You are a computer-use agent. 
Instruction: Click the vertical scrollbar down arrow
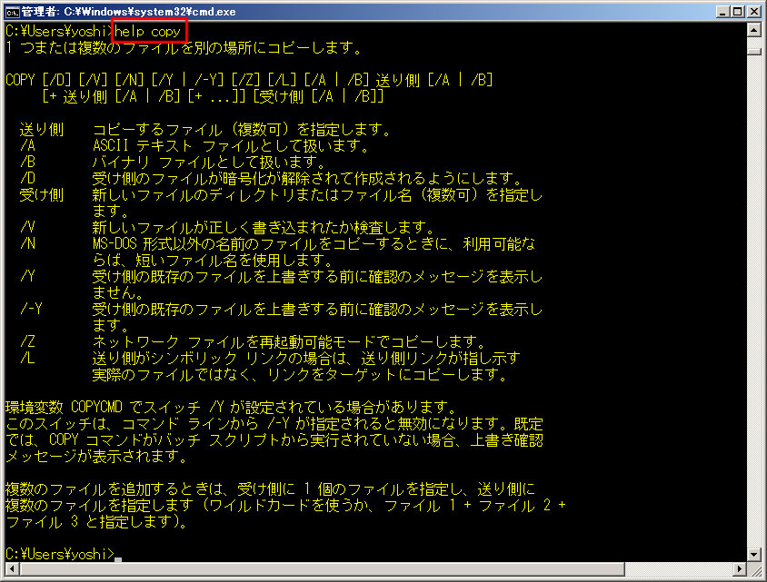[x=753, y=555]
